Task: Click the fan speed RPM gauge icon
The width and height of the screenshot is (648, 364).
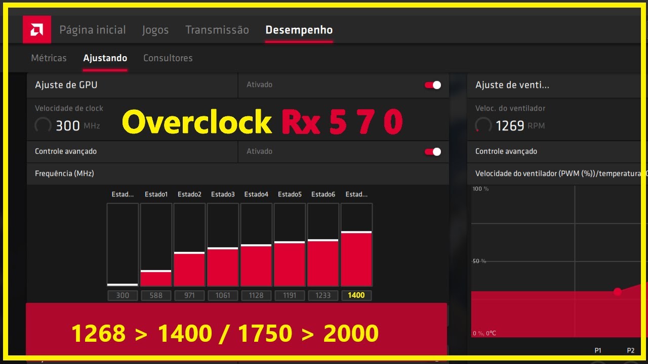Action: click(x=483, y=125)
